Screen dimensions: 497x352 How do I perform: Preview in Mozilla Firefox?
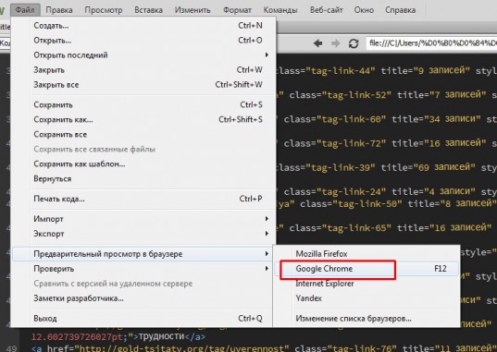(x=367, y=254)
